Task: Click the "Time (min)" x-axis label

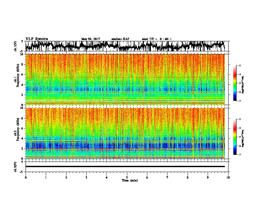Action: [x=130, y=180]
